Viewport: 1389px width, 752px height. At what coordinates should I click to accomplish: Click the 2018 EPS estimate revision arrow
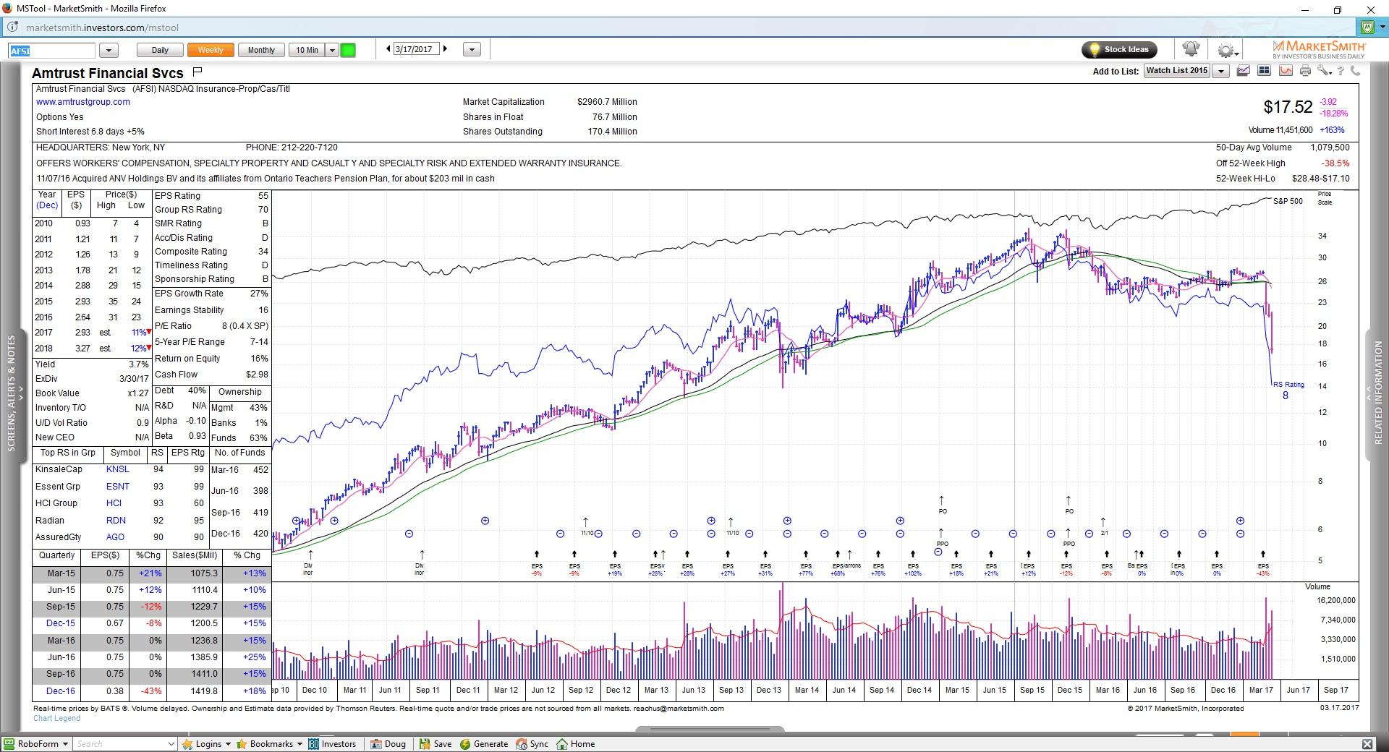tap(149, 348)
